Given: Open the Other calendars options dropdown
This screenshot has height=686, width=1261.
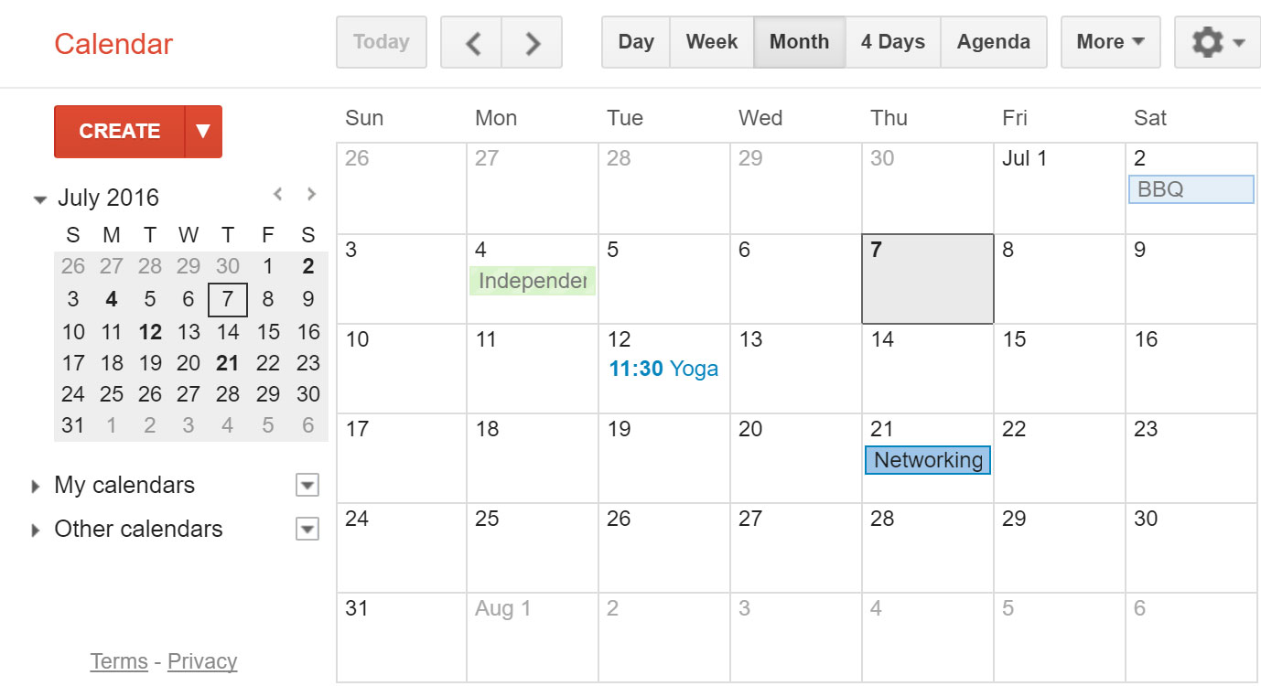Looking at the screenshot, I should 307,529.
